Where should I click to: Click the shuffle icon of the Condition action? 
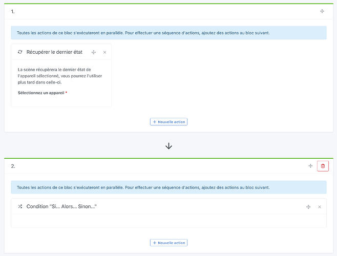click(x=20, y=206)
